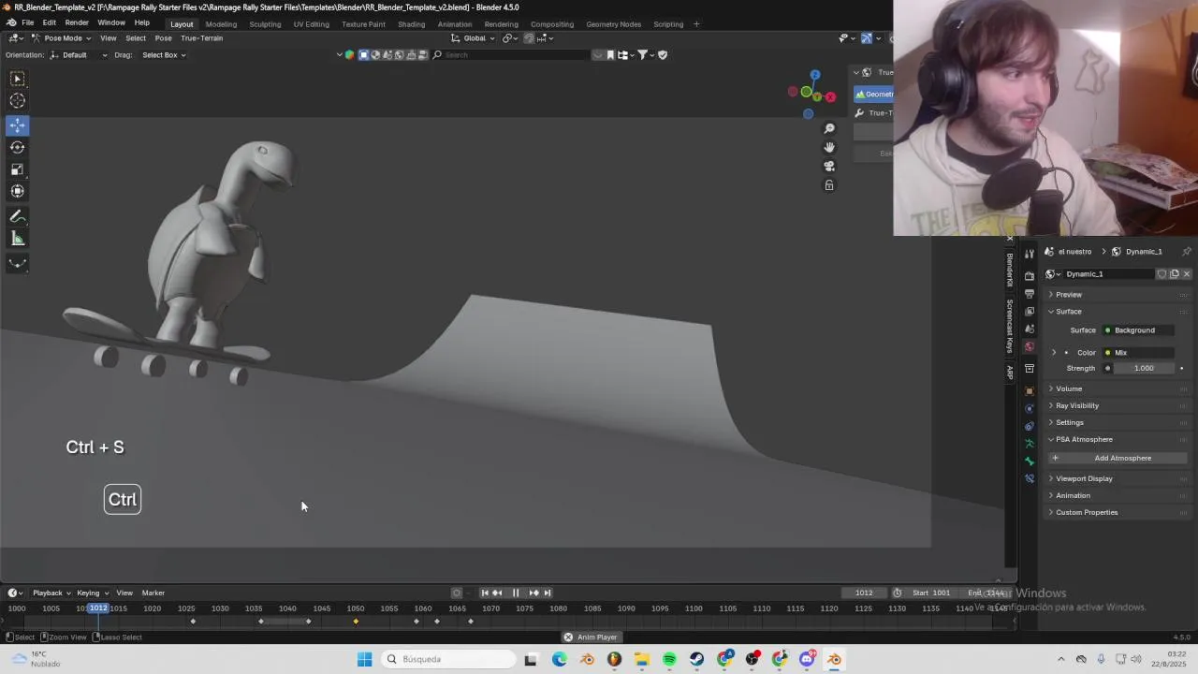
Task: Open the Render menu
Action: [x=77, y=22]
